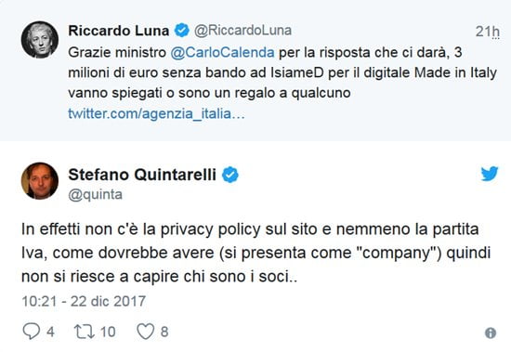The height and width of the screenshot is (352, 511).
Task: Click the reply speech bubble icon
Action: (x=32, y=332)
